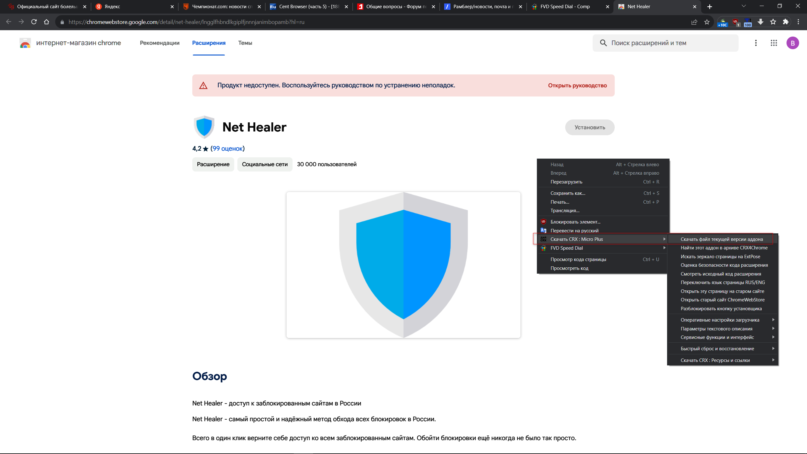The image size is (807, 454).
Task: Open the Открыть руководство link
Action: click(577, 85)
